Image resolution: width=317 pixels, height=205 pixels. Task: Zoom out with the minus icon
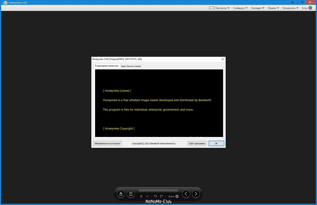click(147, 196)
